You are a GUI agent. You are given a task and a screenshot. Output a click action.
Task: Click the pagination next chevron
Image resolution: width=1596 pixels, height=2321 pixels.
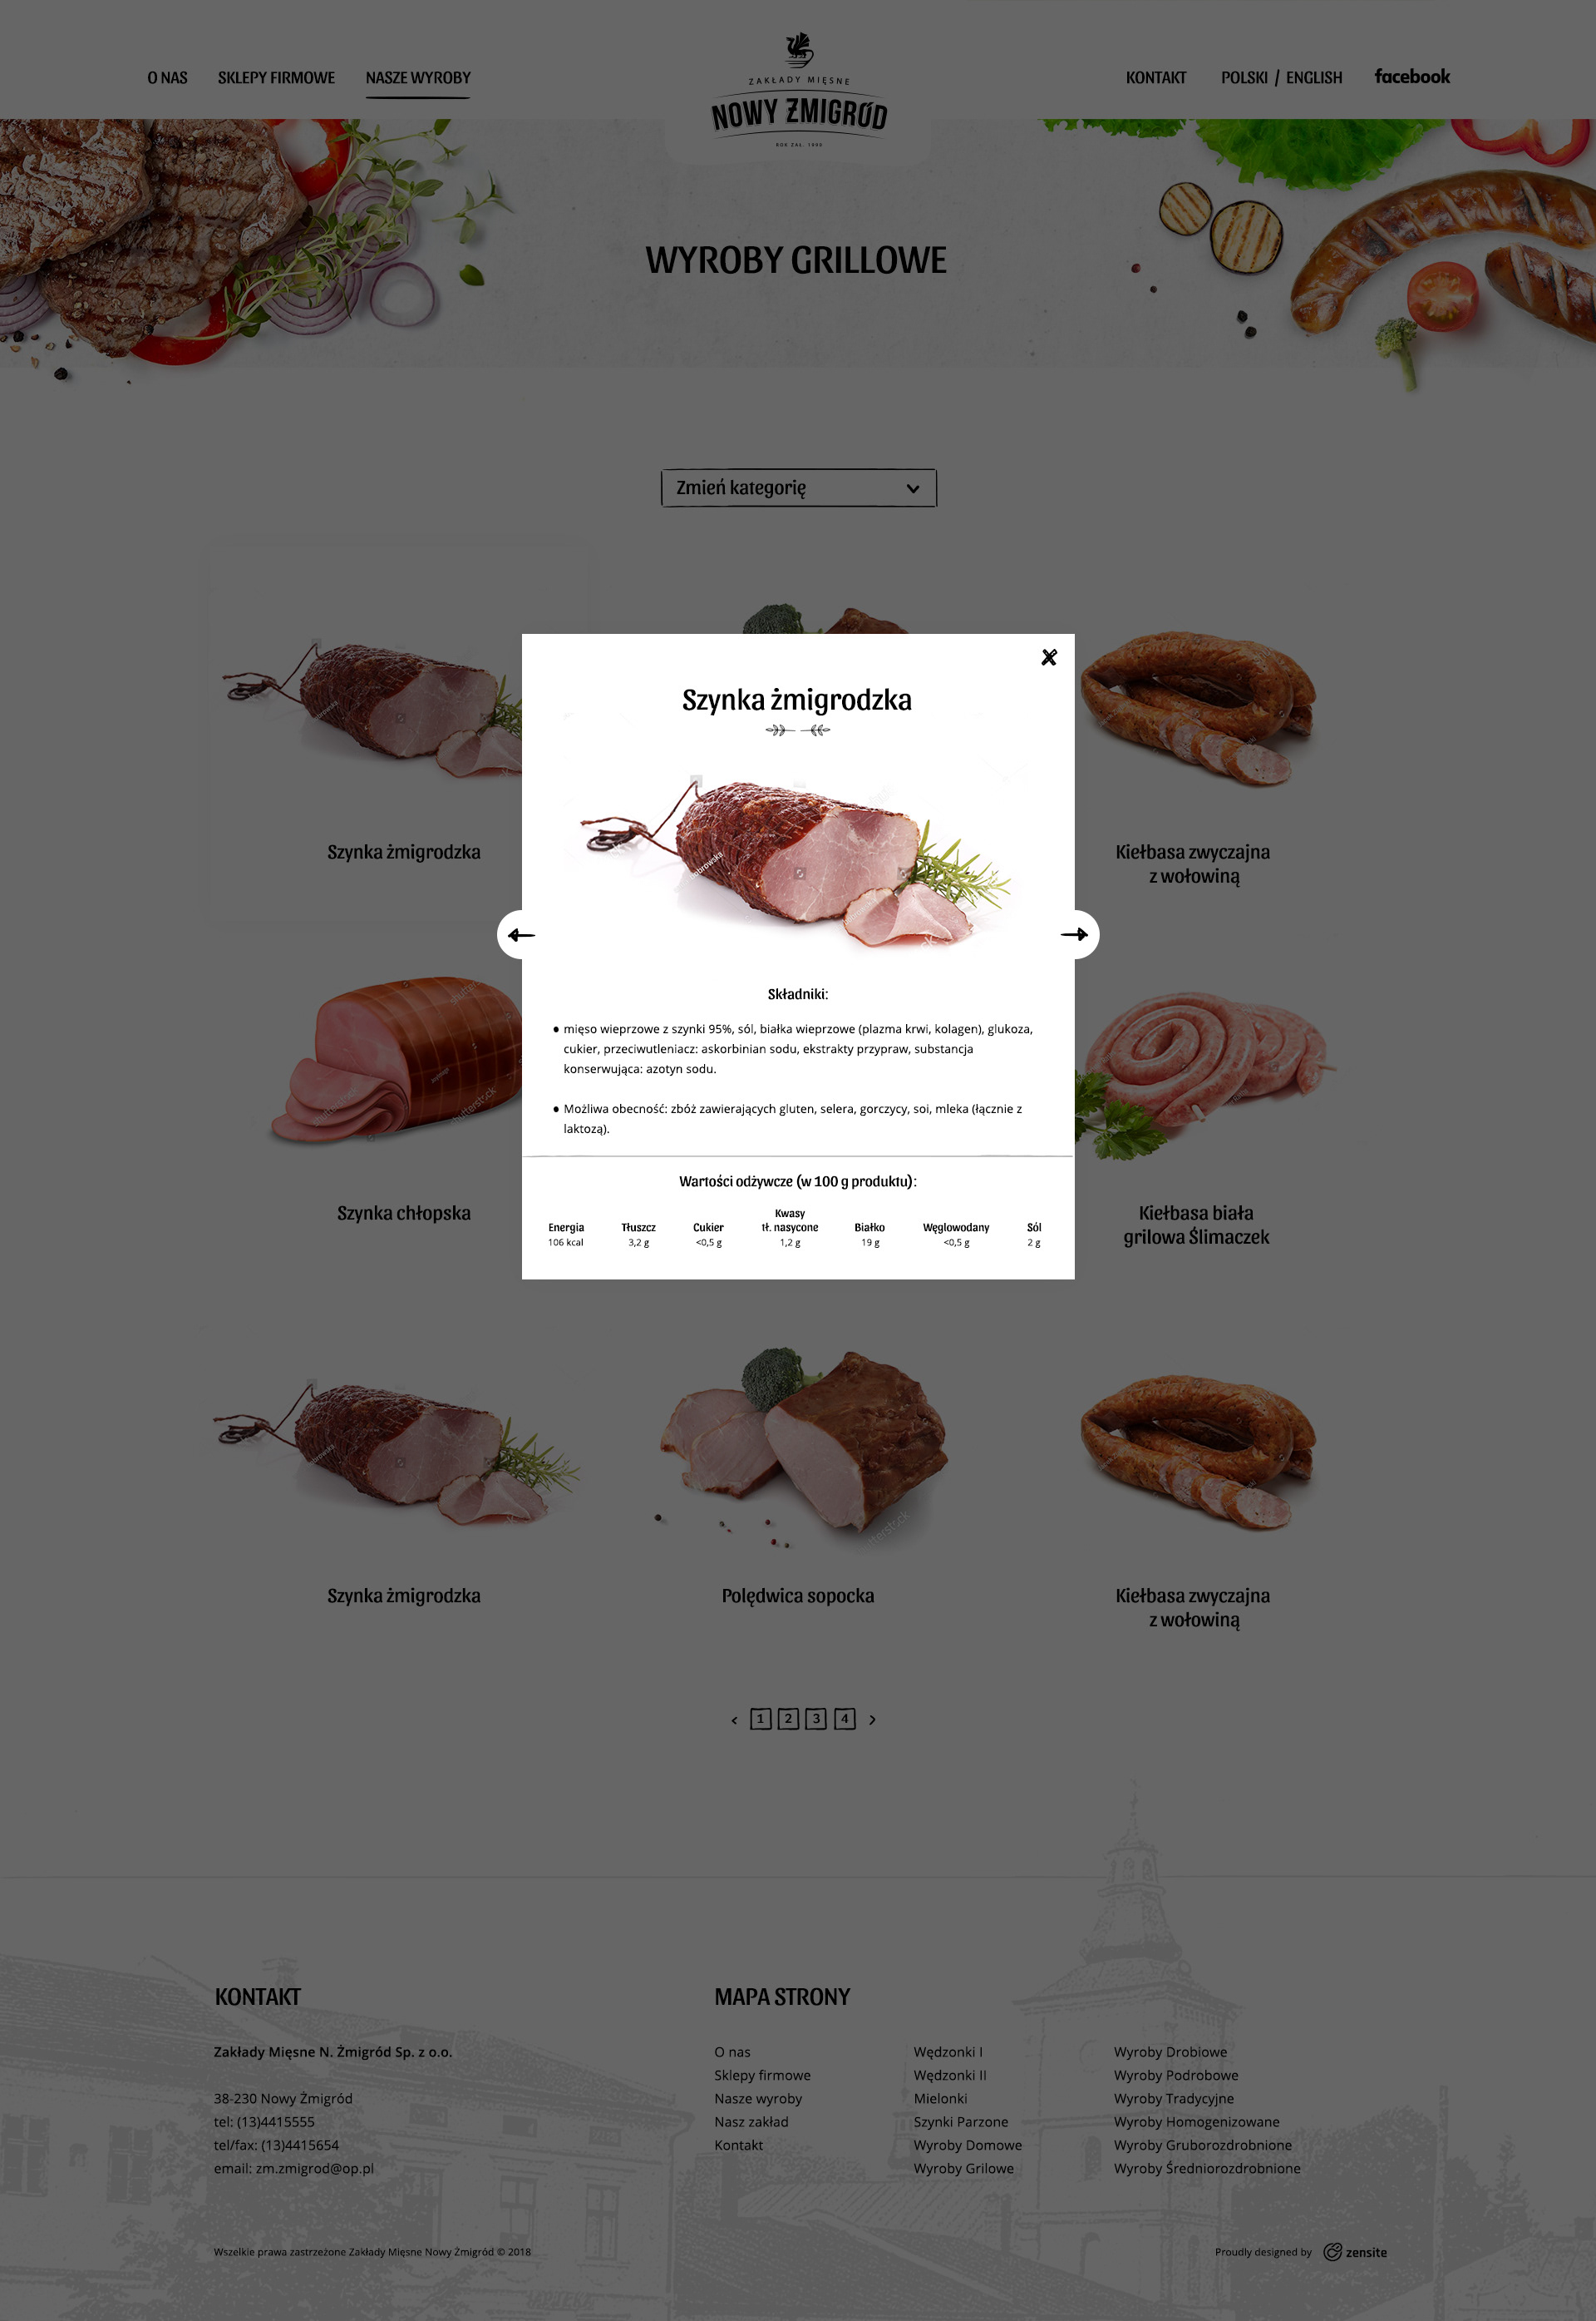(872, 1720)
